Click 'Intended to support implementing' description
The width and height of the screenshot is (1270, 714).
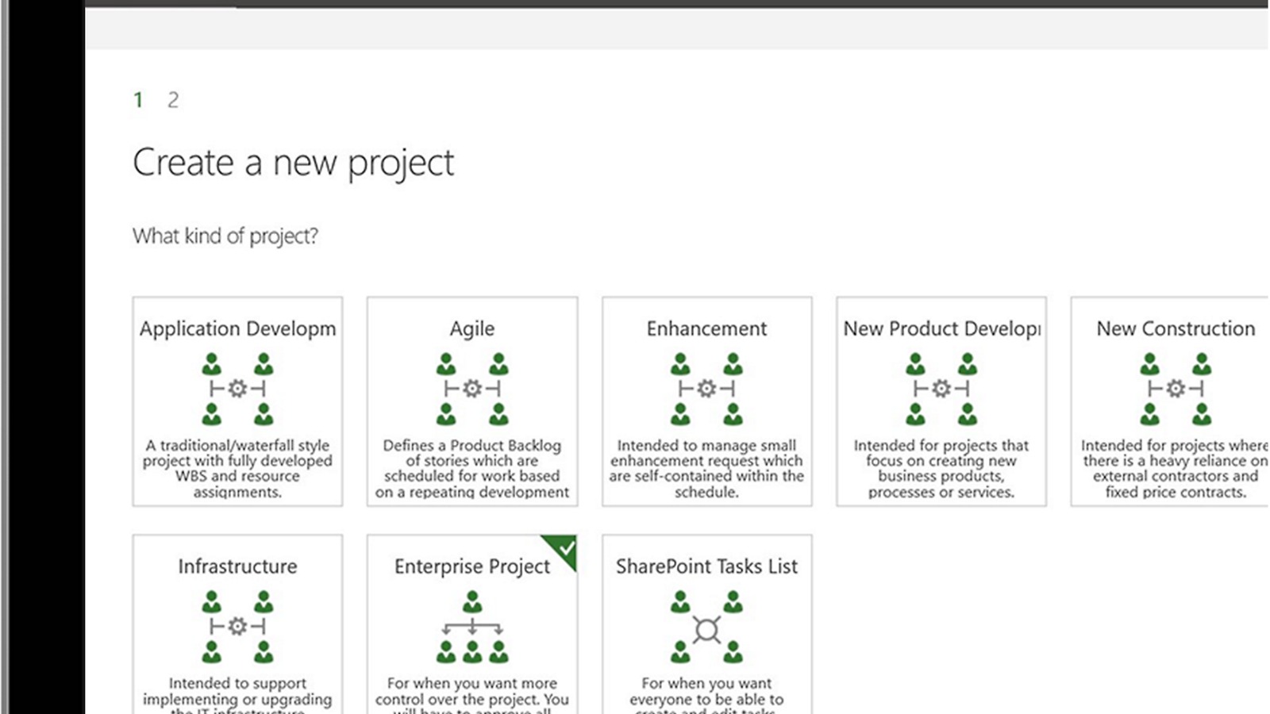pos(237,695)
